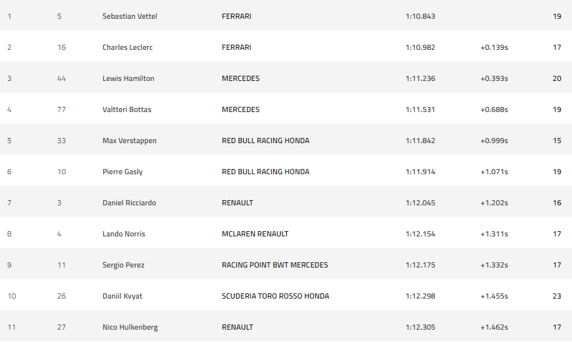572x342 pixels.
Task: Open Charles Leclerc's driver link
Action: (127, 47)
